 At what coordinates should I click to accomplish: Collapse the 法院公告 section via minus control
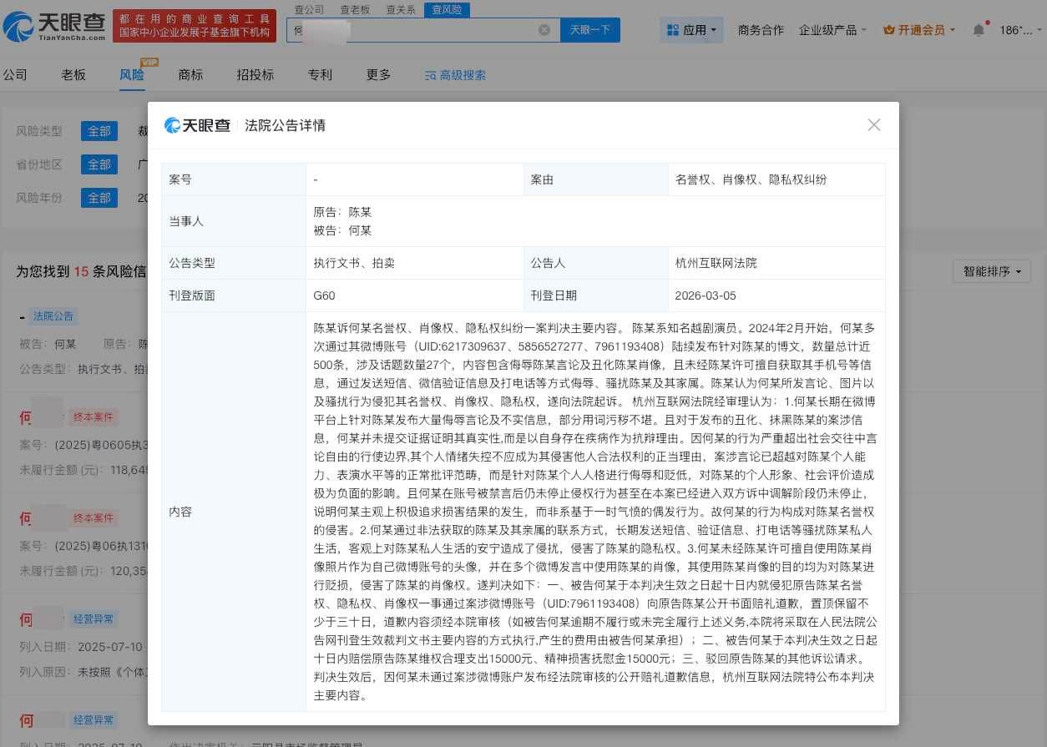pos(21,315)
